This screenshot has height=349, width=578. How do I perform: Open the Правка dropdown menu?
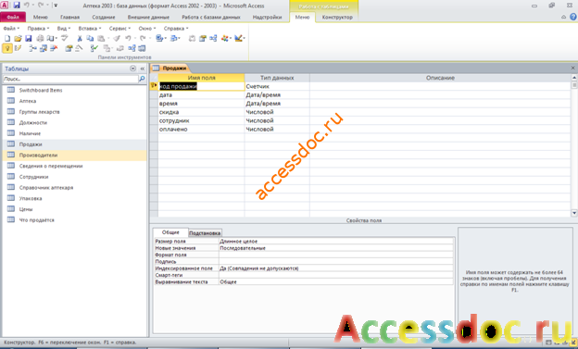click(x=38, y=28)
